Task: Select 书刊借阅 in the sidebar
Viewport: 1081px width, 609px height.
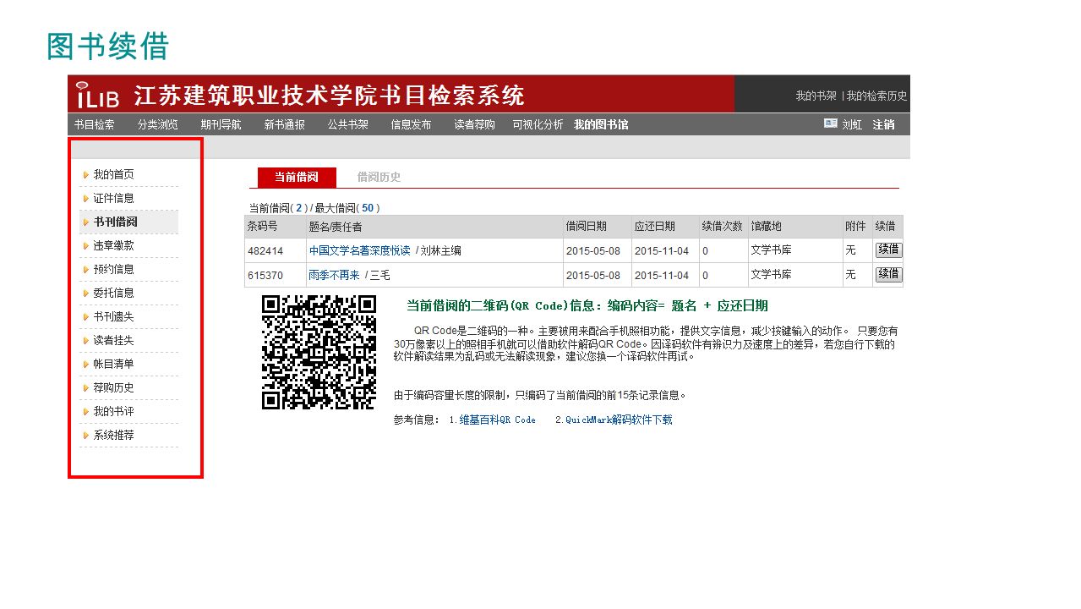Action: 115,222
